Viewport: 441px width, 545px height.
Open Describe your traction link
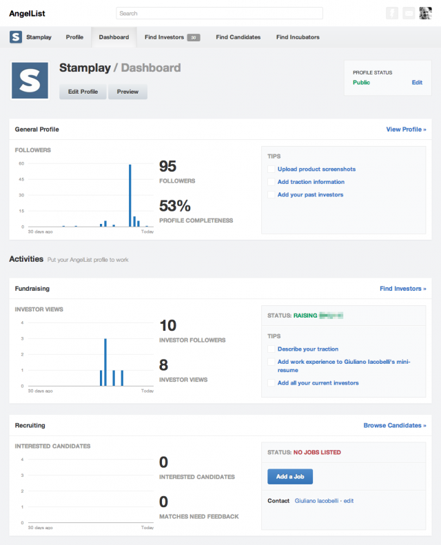tap(308, 349)
